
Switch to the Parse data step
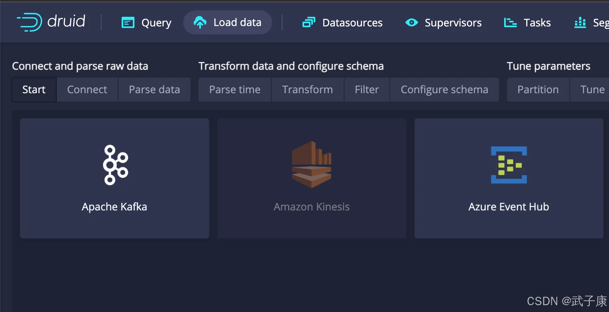click(x=154, y=90)
